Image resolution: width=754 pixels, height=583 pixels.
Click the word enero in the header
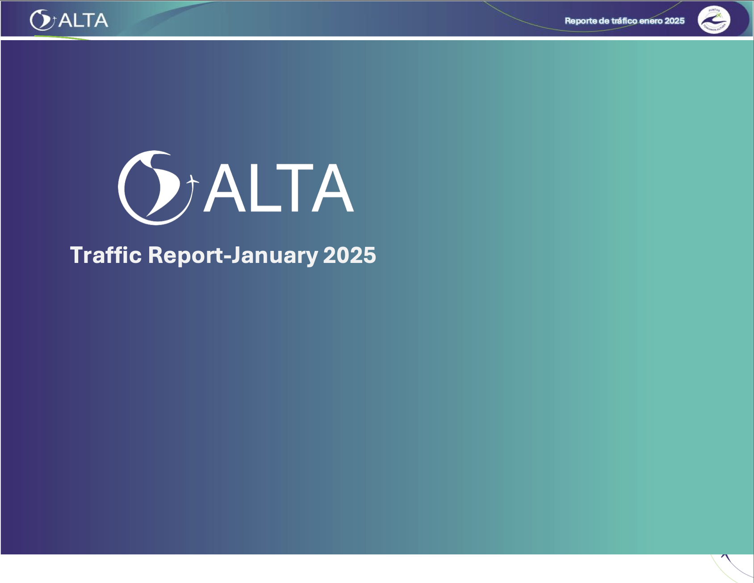pyautogui.click(x=651, y=21)
